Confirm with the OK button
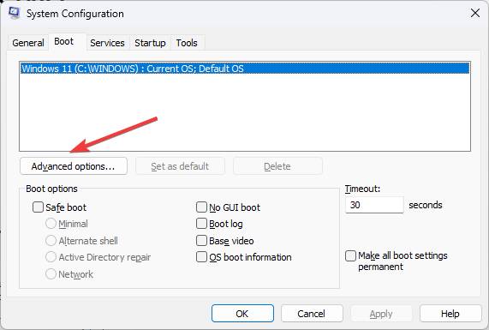The image size is (489, 330). 242,314
